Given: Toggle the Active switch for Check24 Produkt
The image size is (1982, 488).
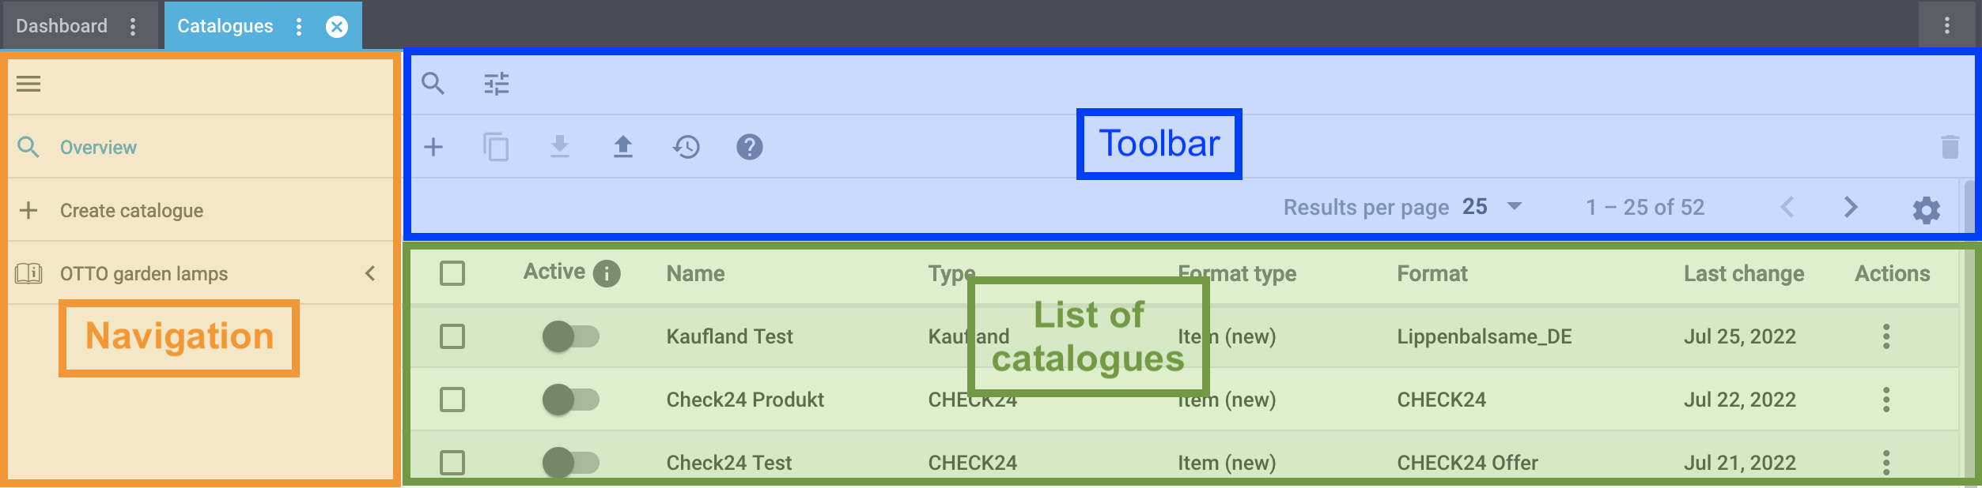Looking at the screenshot, I should pos(570,400).
